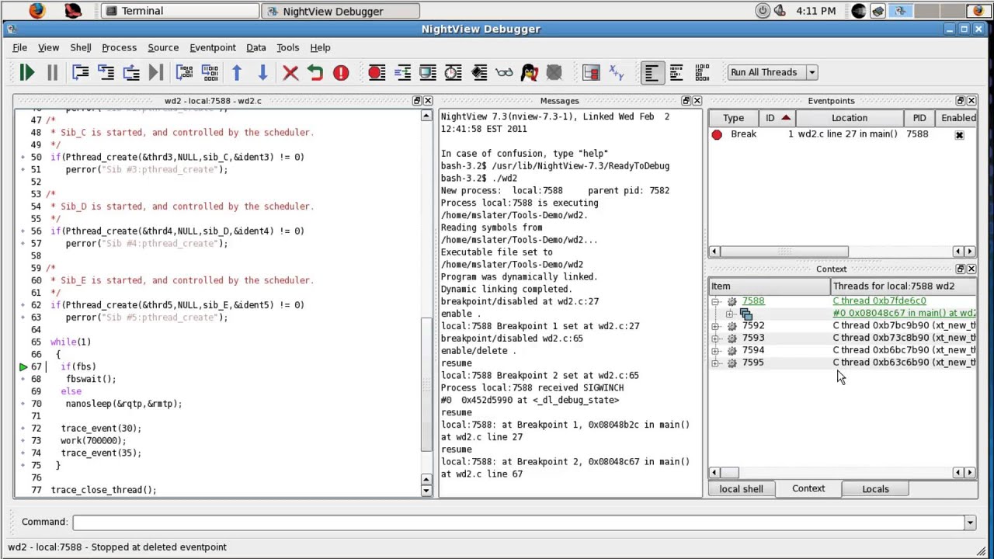Image resolution: width=994 pixels, height=559 pixels.
Task: Expand thread 7594 tree node
Action: tap(715, 351)
